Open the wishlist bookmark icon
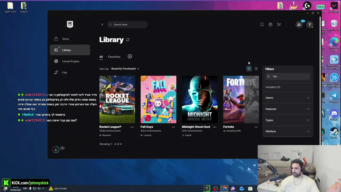 (x=262, y=25)
